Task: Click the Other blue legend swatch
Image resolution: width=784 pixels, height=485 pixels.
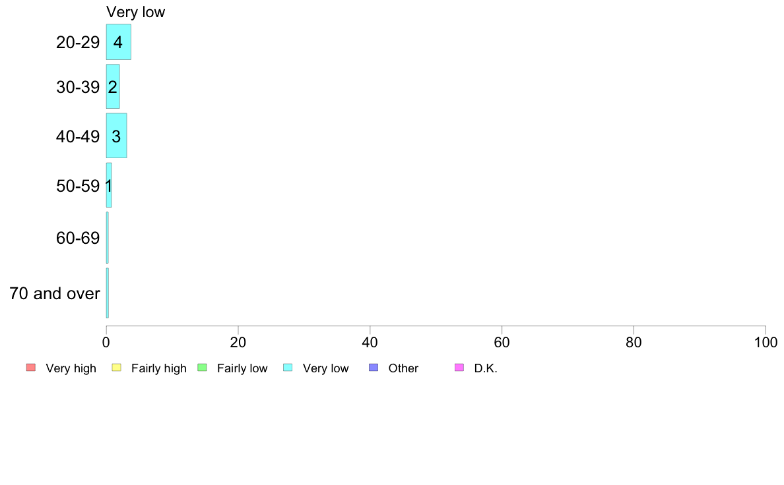Action: [x=374, y=368]
